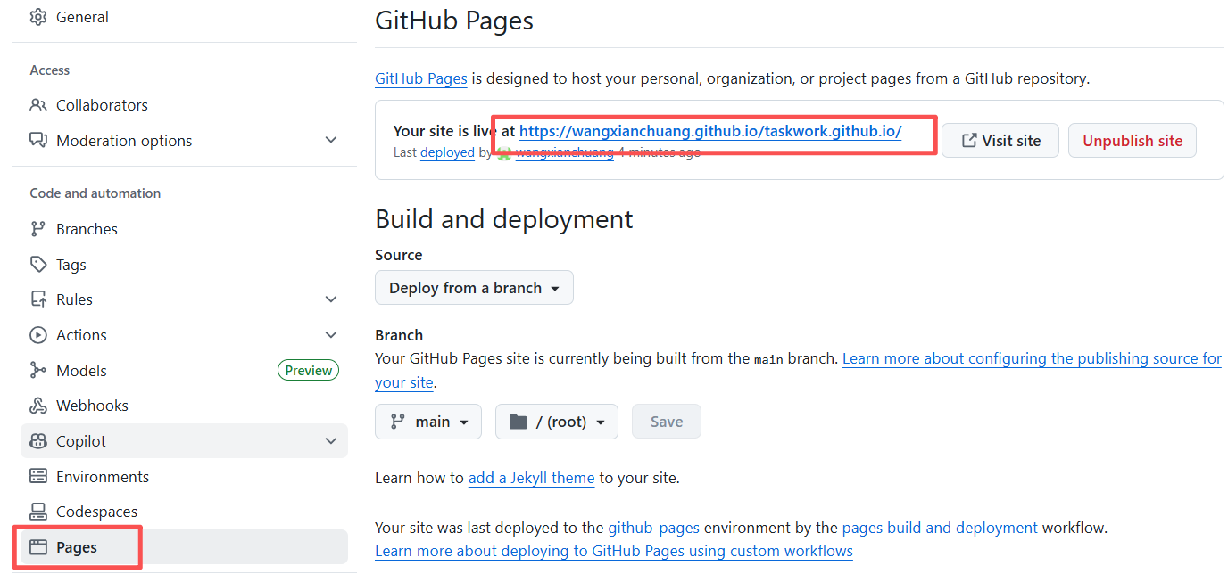The image size is (1228, 574).
Task: Click the Moderation options comment icon
Action: pos(38,141)
